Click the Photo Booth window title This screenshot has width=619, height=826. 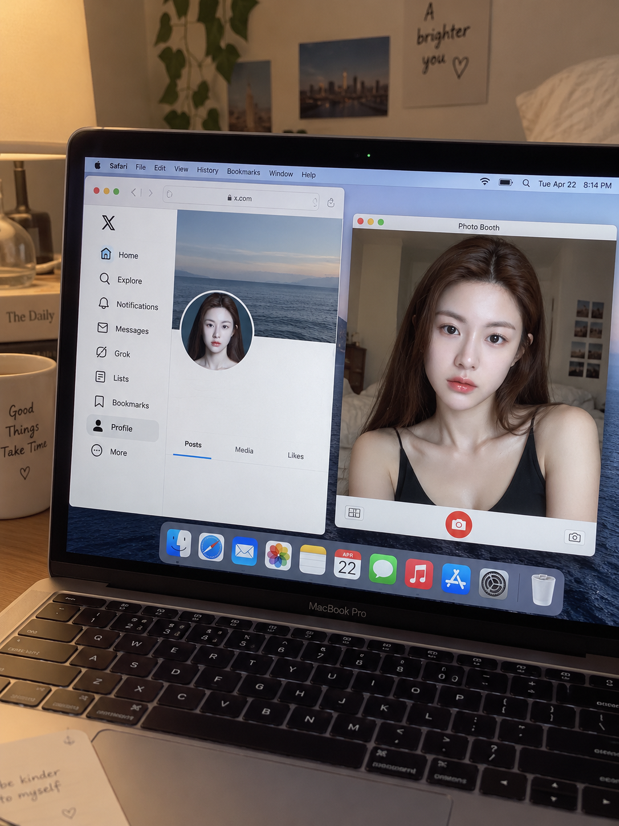pyautogui.click(x=479, y=226)
